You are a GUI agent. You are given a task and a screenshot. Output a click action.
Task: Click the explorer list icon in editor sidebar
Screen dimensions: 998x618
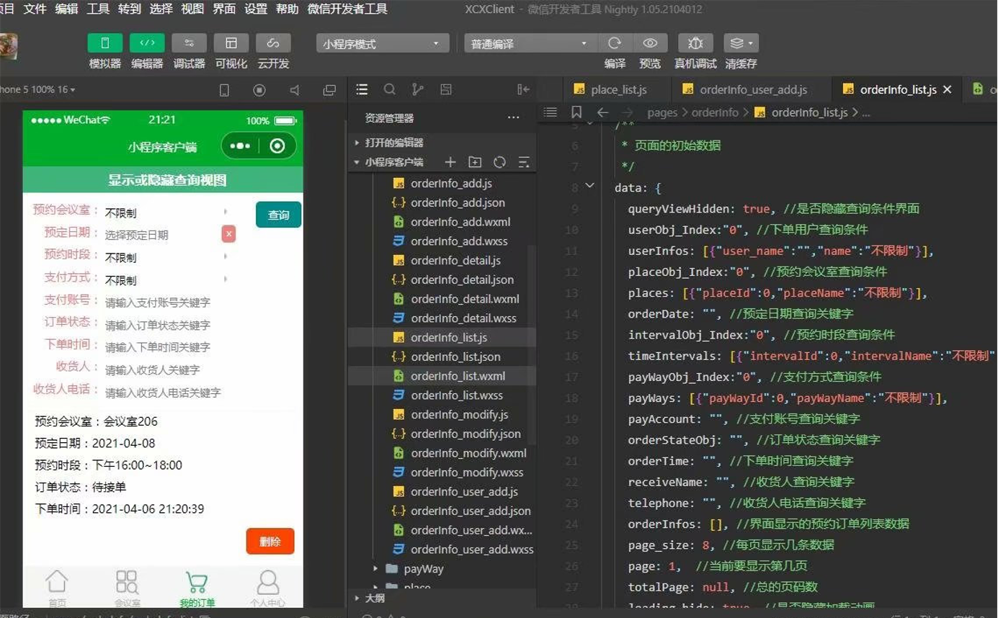pos(362,89)
